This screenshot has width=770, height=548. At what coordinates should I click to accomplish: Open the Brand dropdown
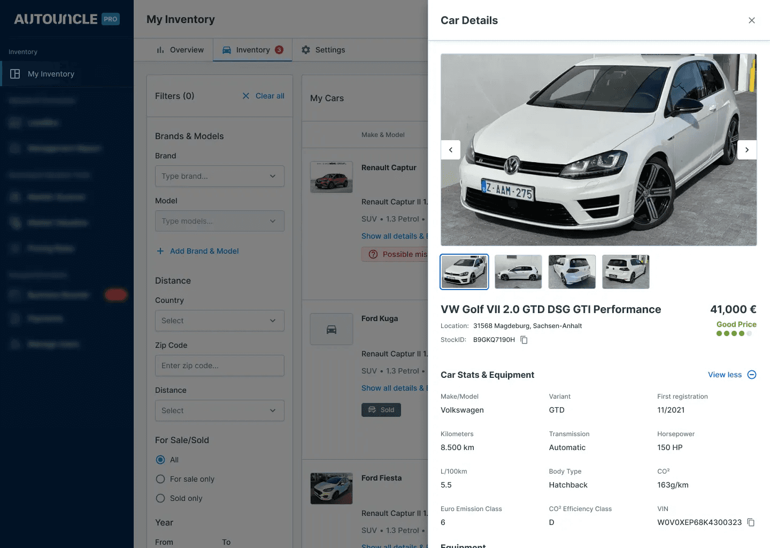pos(220,176)
